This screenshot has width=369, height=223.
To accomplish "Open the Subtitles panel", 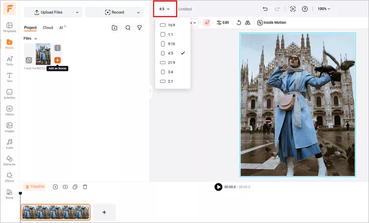I will click(9, 94).
